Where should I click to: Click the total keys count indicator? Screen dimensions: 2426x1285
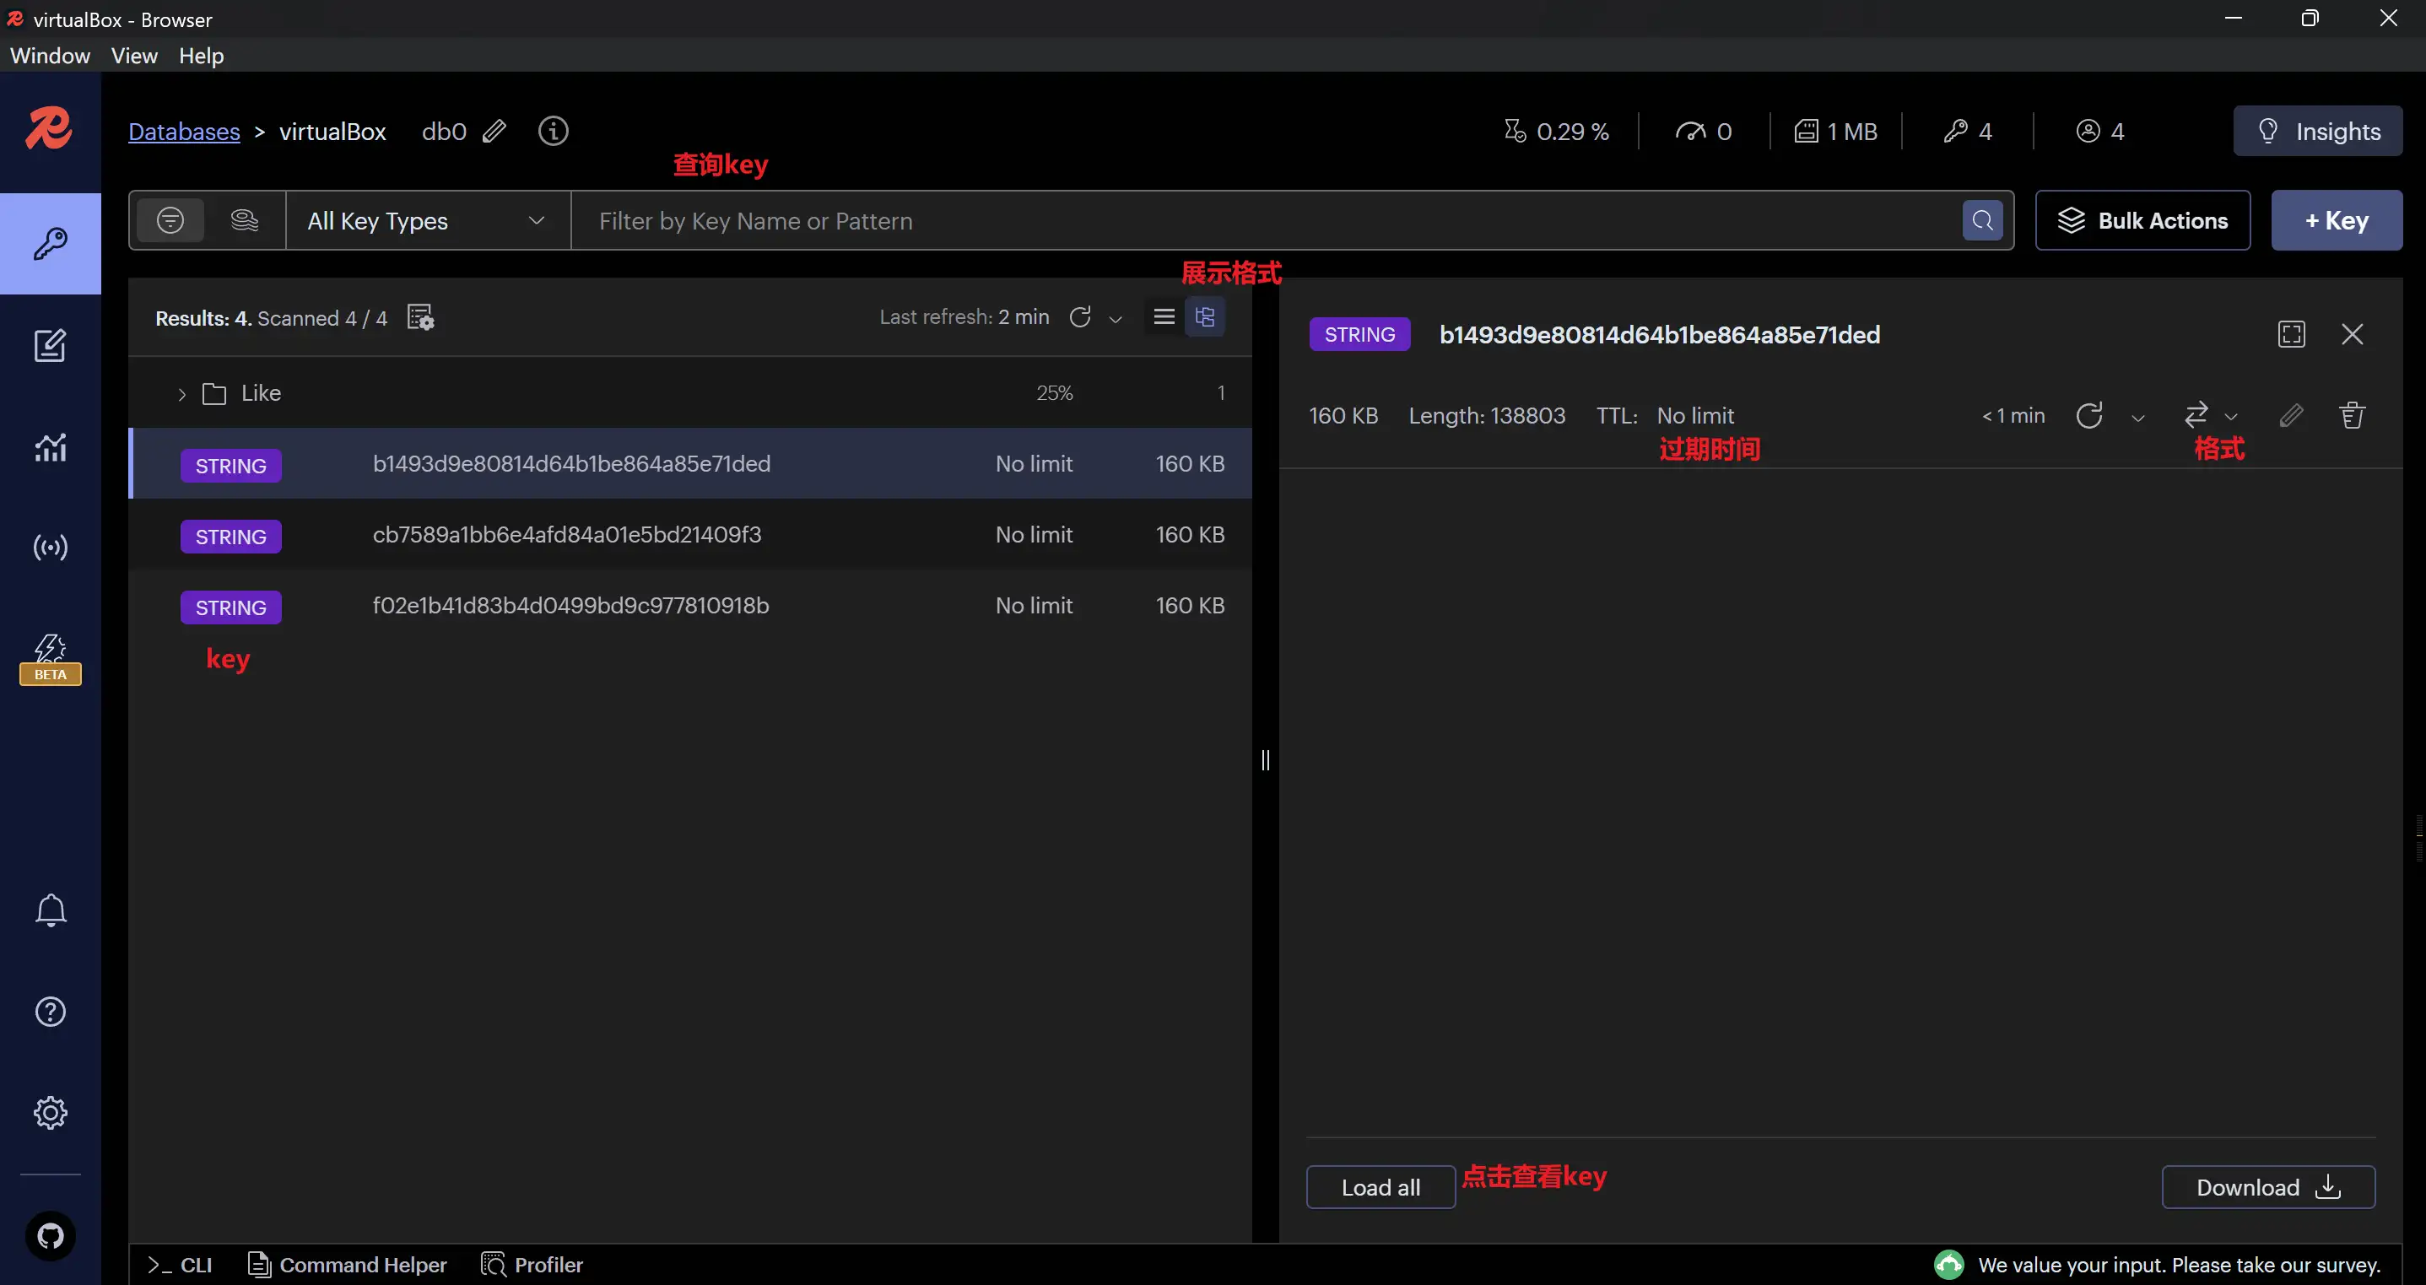(x=1967, y=131)
